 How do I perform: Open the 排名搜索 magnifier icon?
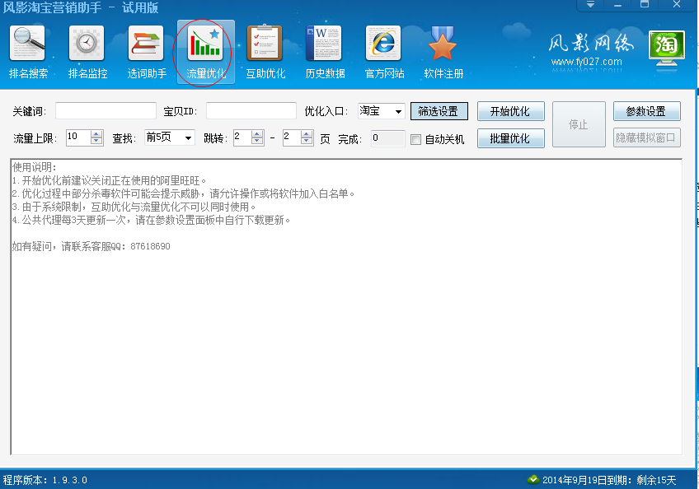click(28, 43)
